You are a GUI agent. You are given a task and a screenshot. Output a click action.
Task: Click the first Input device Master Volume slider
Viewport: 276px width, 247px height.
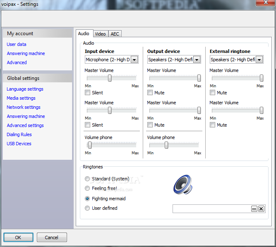(x=112, y=78)
